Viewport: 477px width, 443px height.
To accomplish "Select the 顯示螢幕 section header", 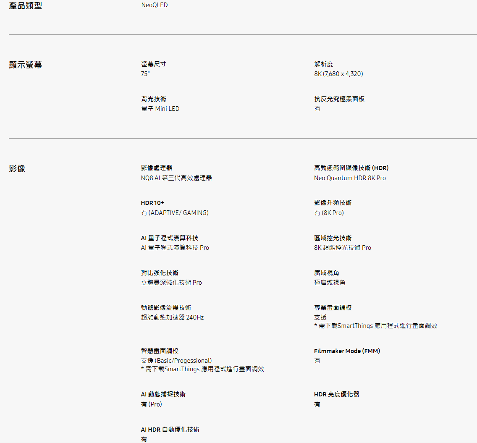I will coord(25,65).
